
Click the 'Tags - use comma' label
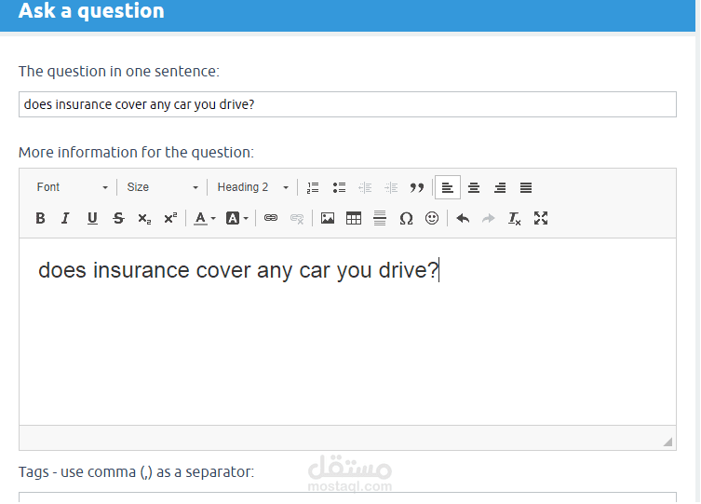136,472
